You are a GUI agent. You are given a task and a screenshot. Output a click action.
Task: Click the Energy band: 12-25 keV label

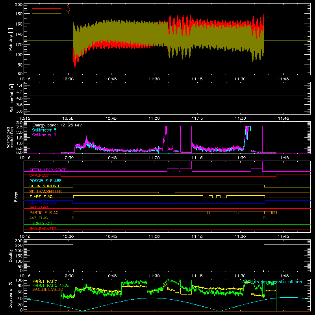tap(57, 125)
